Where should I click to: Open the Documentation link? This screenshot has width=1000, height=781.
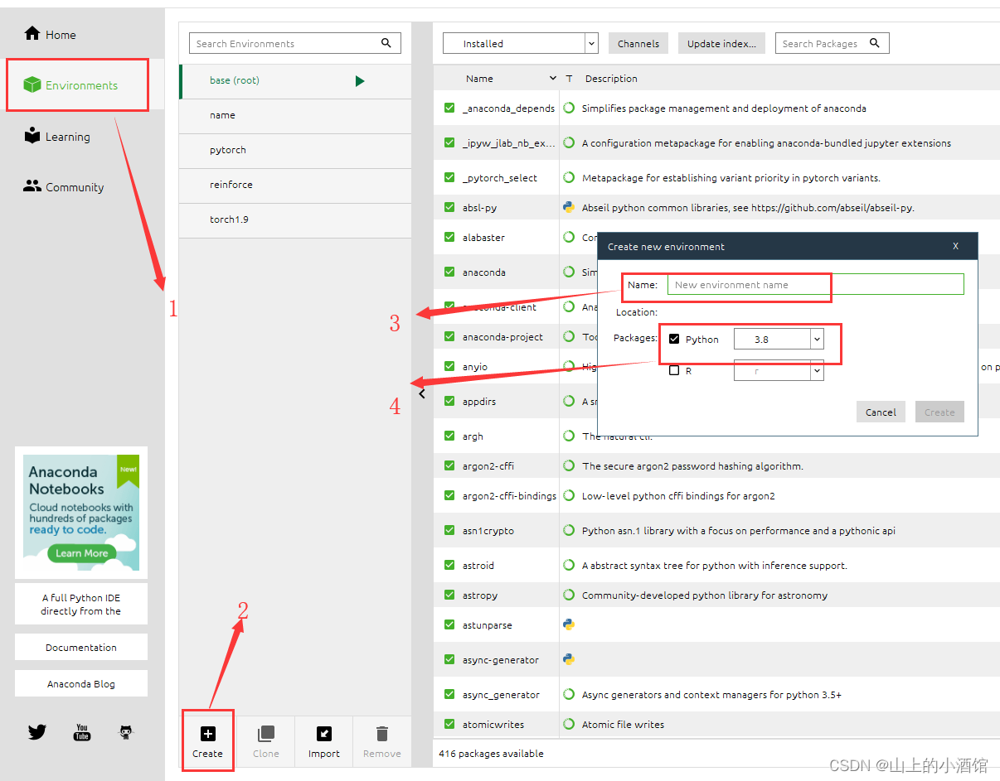point(81,647)
